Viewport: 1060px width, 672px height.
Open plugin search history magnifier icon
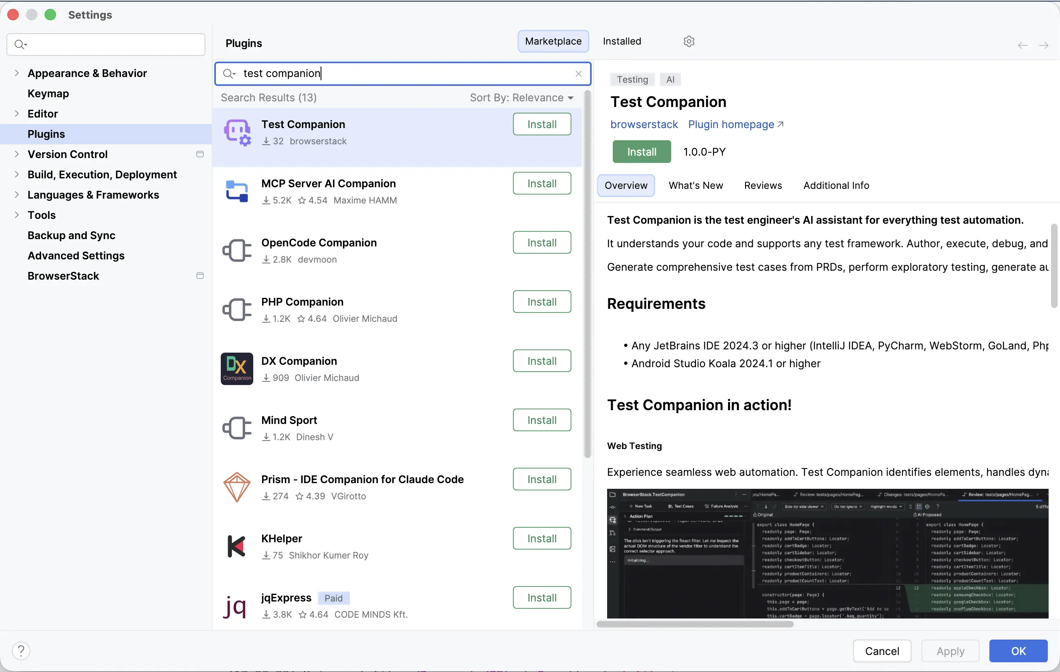[229, 73]
